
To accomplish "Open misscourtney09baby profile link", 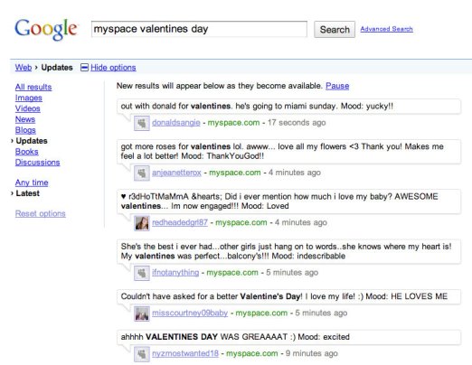I will pos(190,314).
